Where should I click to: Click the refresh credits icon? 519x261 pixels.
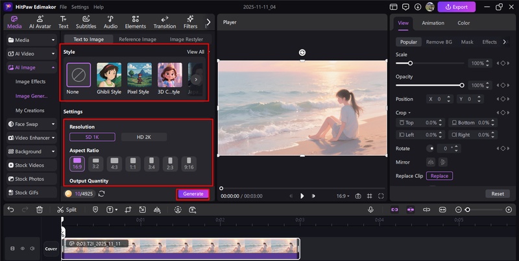pos(102,193)
